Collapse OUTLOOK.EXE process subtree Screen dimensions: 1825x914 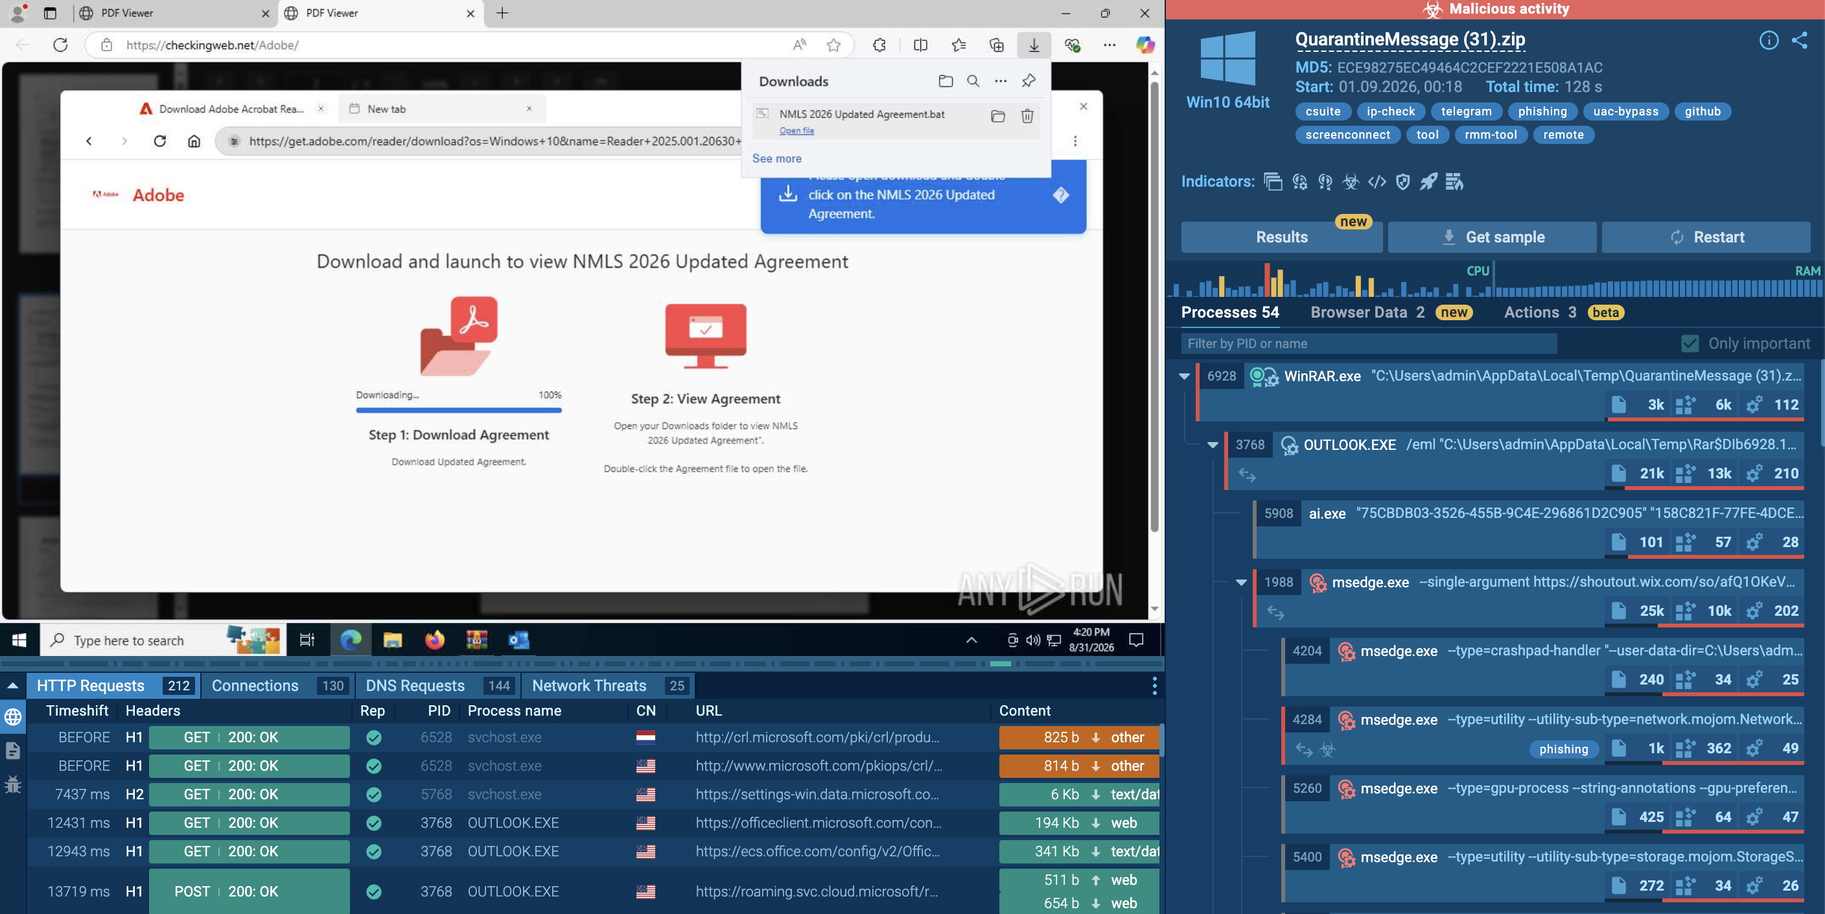pyautogui.click(x=1212, y=445)
